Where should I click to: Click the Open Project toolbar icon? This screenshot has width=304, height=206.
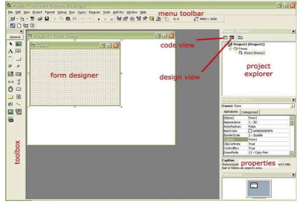tap(40, 19)
